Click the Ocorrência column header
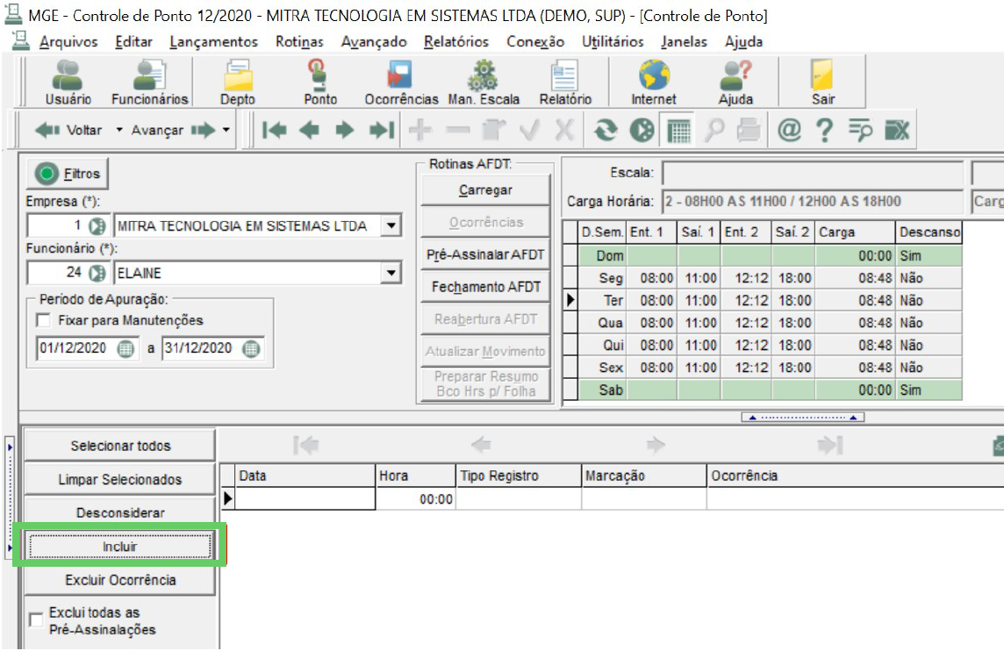The width and height of the screenshot is (1004, 651). click(855, 476)
